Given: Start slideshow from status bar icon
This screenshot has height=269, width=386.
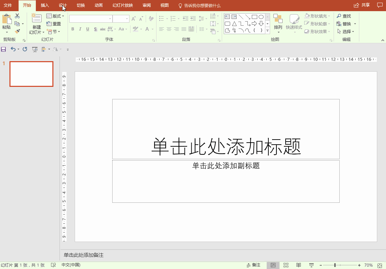Looking at the screenshot, I should [311, 265].
